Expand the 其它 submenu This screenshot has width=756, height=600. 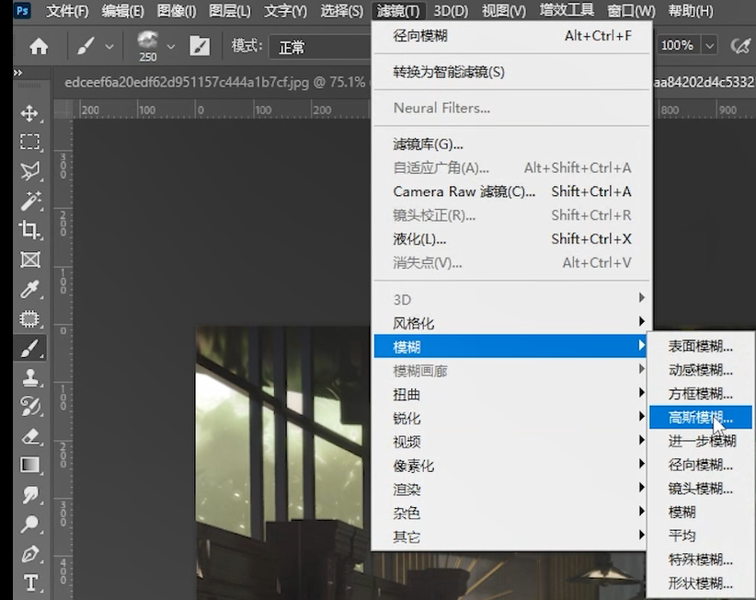[x=510, y=537]
